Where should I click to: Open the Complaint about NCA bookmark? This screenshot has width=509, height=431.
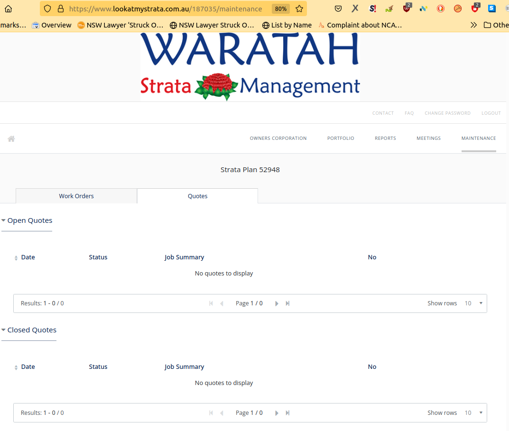coord(360,25)
